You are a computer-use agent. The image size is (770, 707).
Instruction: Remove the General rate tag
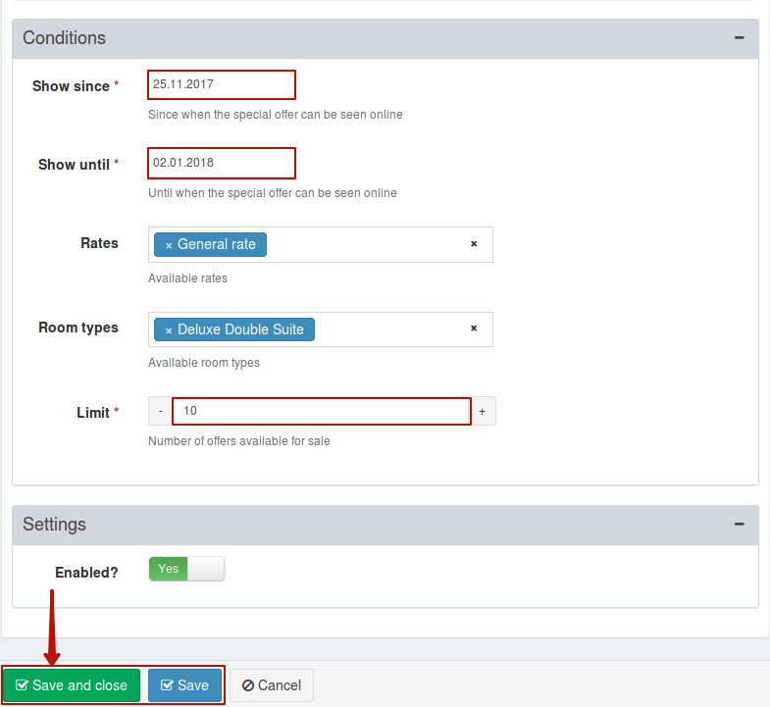click(x=169, y=245)
